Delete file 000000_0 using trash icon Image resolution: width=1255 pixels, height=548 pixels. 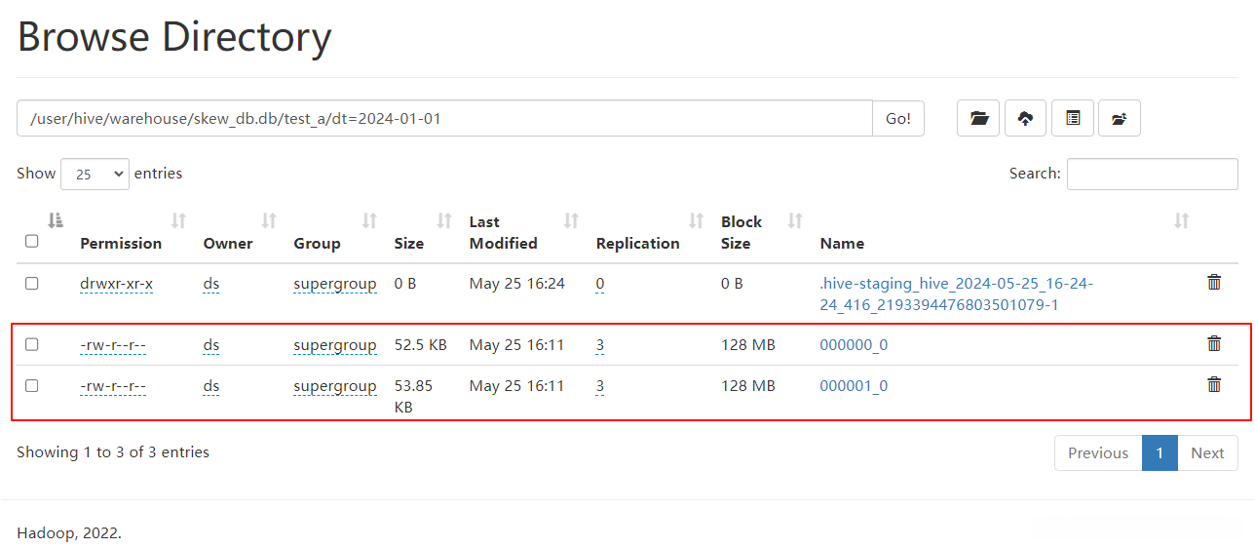(1214, 343)
